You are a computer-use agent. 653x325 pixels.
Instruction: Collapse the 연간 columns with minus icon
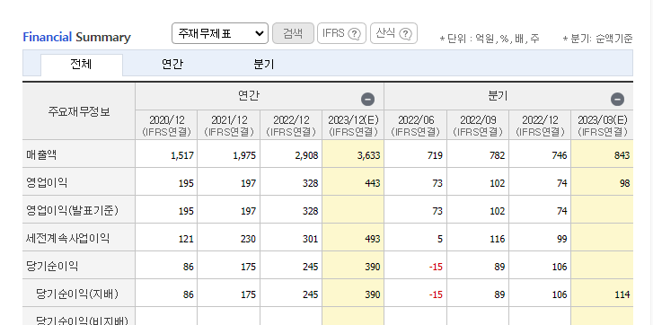(x=367, y=100)
